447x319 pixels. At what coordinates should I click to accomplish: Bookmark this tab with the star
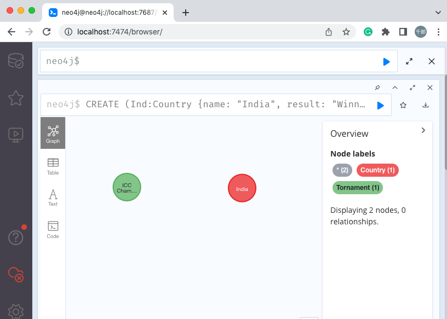click(346, 32)
